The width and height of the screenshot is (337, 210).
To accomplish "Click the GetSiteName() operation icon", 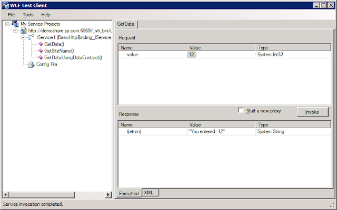I will click(x=41, y=51).
